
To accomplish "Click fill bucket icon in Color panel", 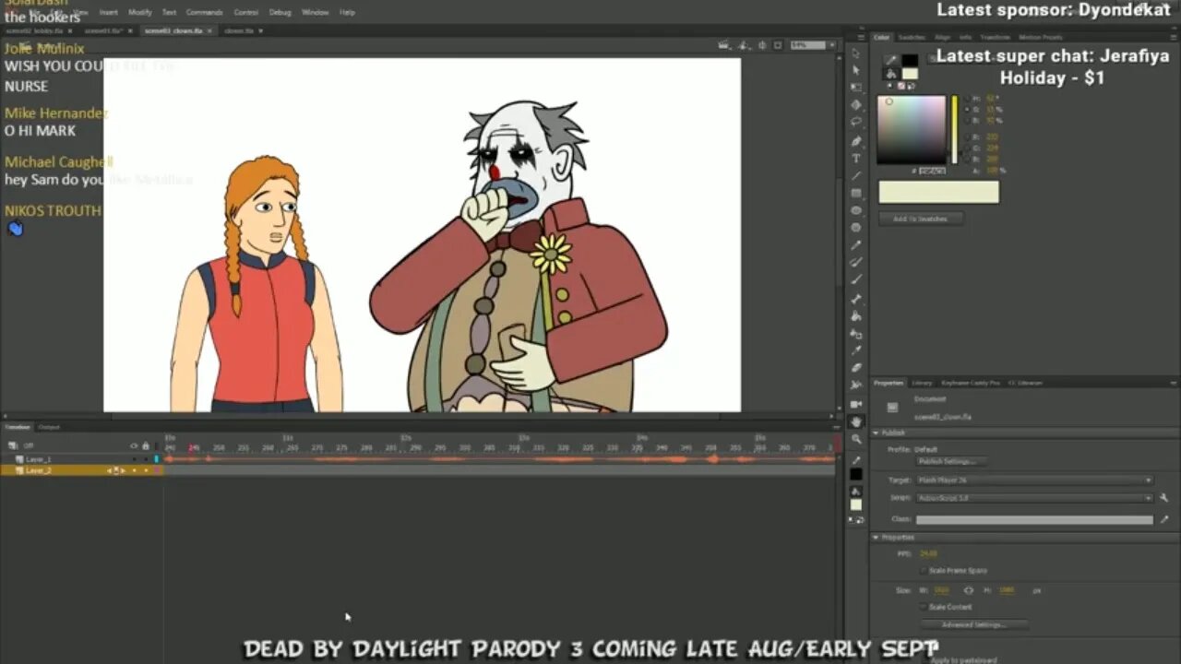I will click(x=890, y=74).
